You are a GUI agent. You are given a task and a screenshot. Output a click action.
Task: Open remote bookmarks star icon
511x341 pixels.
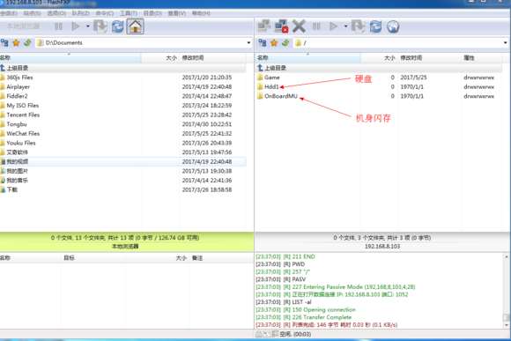274,42
